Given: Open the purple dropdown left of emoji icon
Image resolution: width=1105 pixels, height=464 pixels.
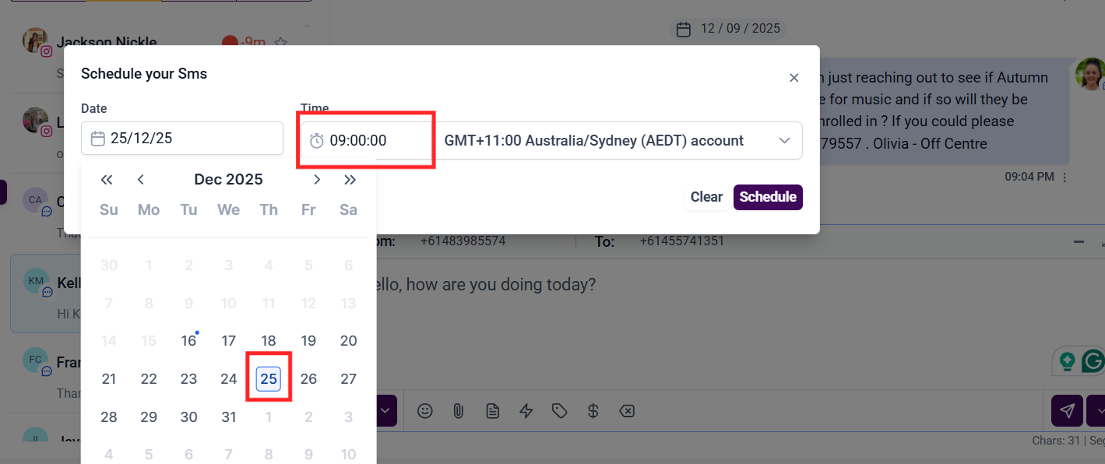Looking at the screenshot, I should pos(387,410).
